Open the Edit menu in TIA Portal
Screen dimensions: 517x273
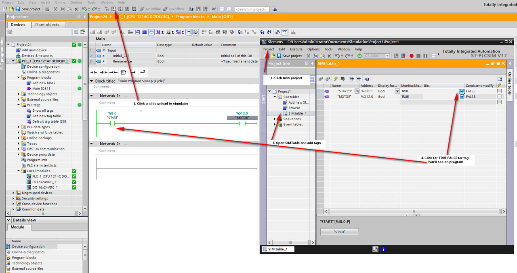pos(21,2)
